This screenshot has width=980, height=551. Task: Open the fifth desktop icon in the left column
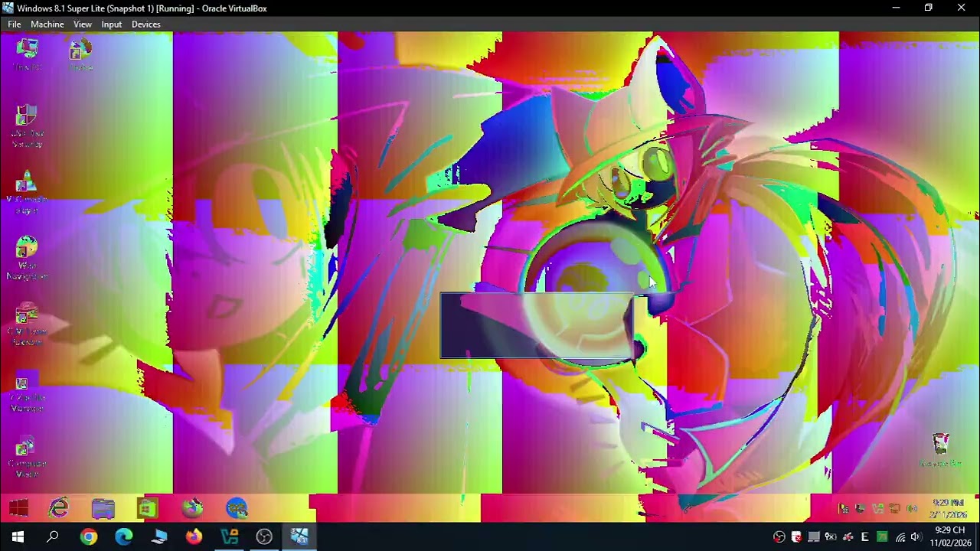coord(27,324)
